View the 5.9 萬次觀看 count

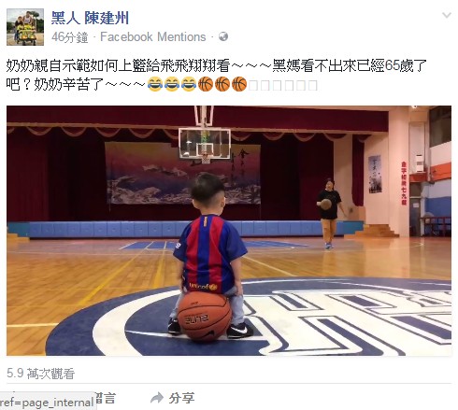click(40, 374)
